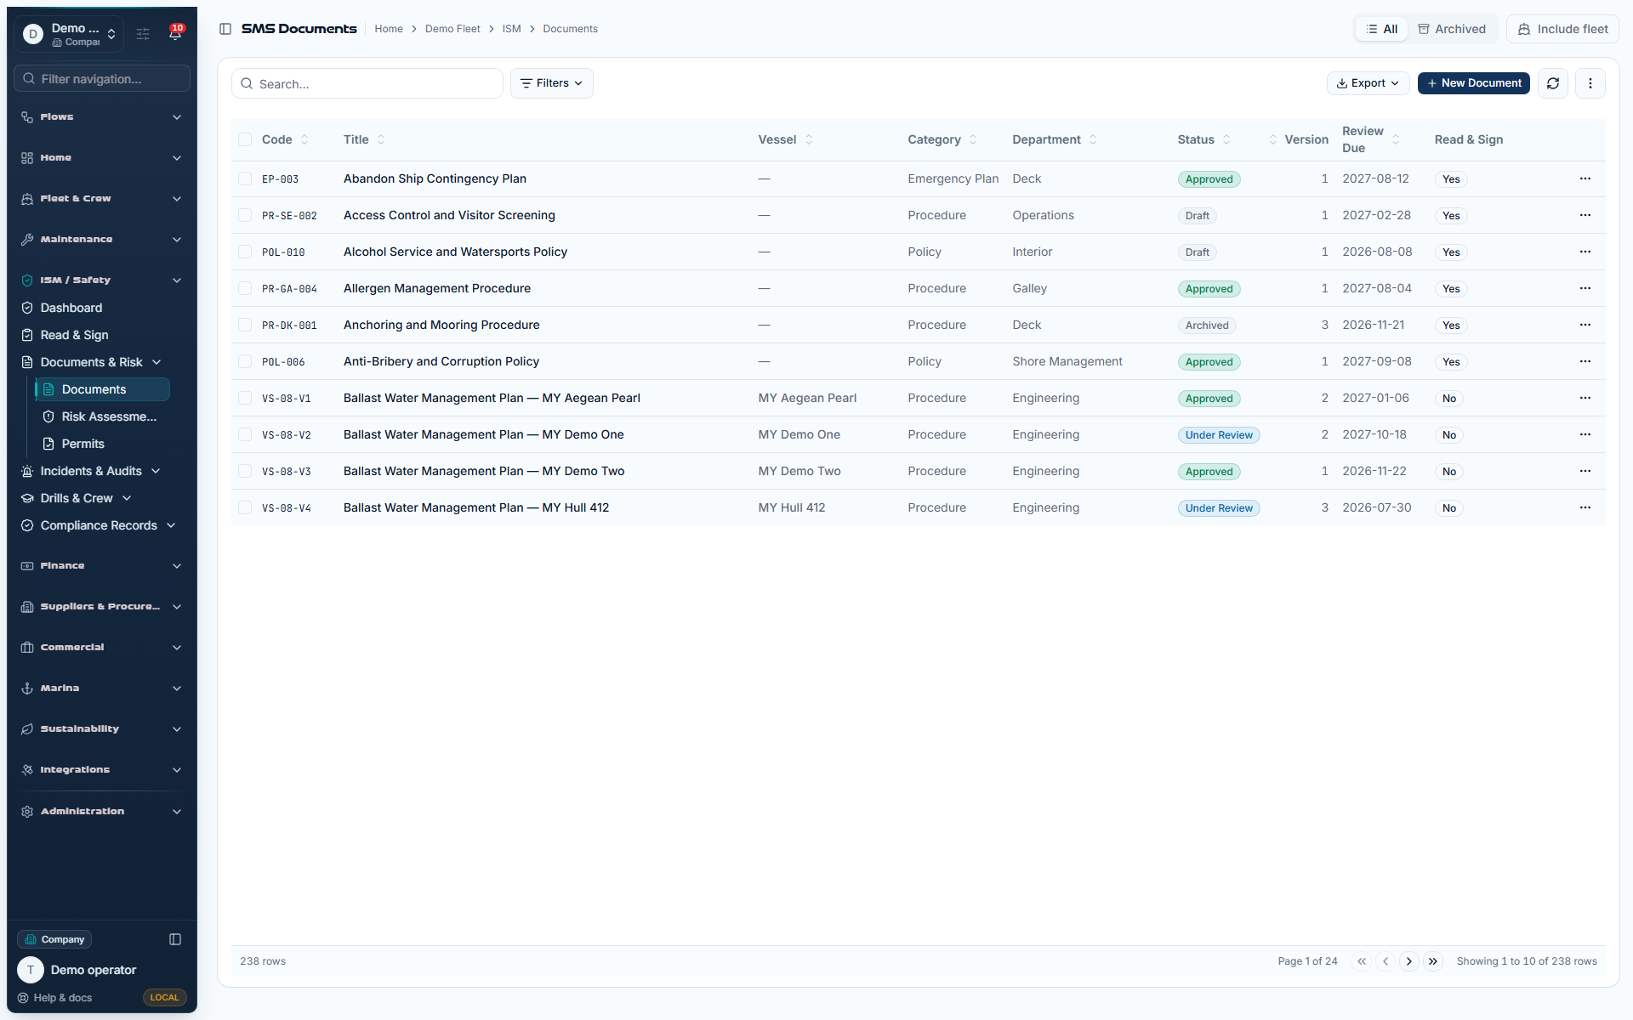This screenshot has width=1633, height=1020.
Task: Open the Export dropdown
Action: click(1368, 83)
